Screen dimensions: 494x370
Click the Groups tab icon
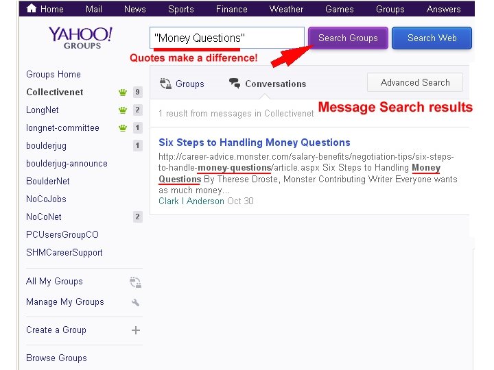coord(165,84)
